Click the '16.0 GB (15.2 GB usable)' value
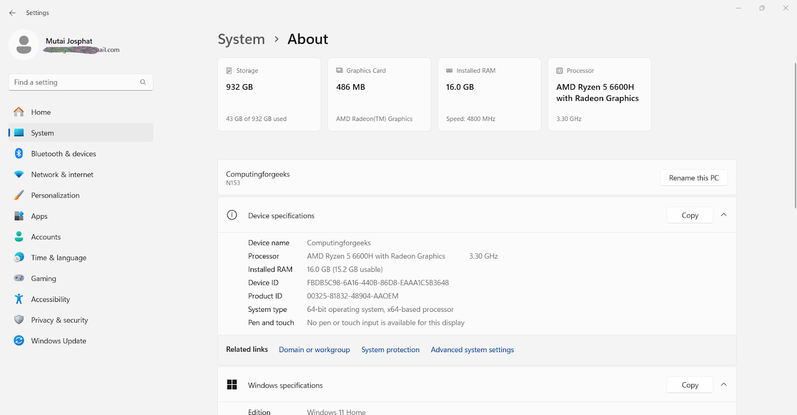Image resolution: width=797 pixels, height=415 pixels. tap(345, 270)
